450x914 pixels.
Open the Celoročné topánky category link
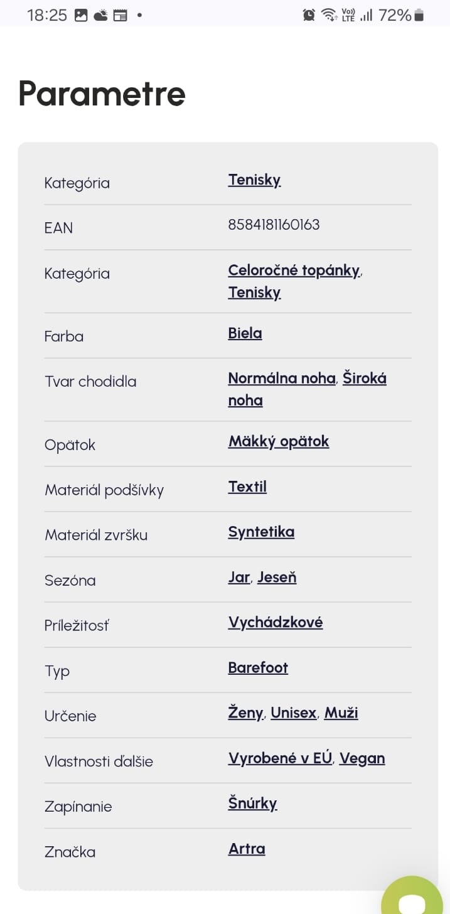click(x=294, y=271)
